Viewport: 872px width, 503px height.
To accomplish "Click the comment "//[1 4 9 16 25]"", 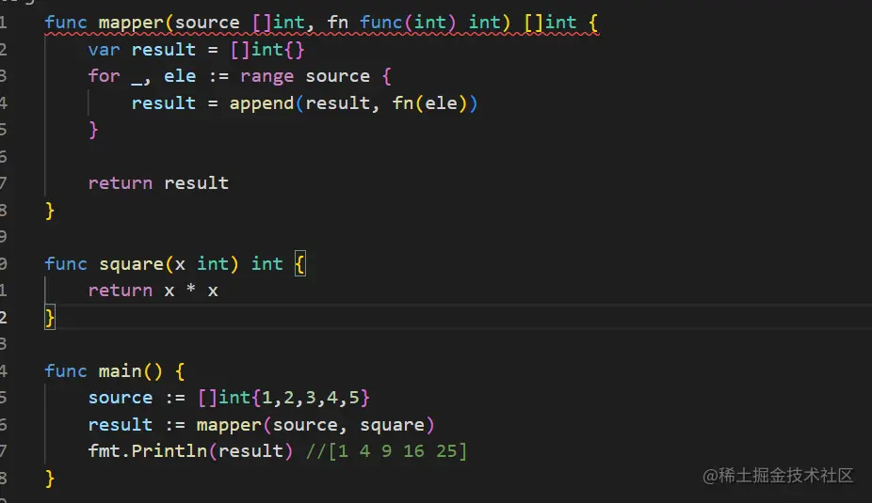I will click(386, 450).
